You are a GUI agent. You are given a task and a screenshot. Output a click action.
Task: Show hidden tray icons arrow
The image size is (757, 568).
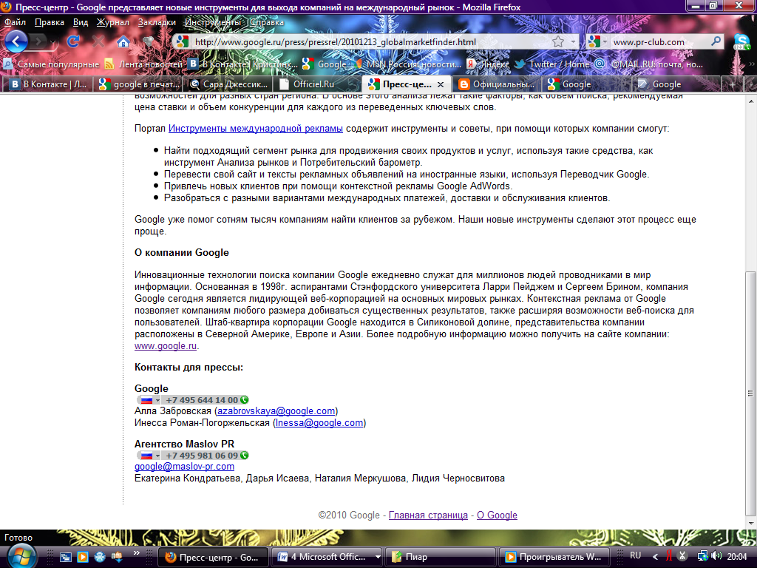coord(655,557)
